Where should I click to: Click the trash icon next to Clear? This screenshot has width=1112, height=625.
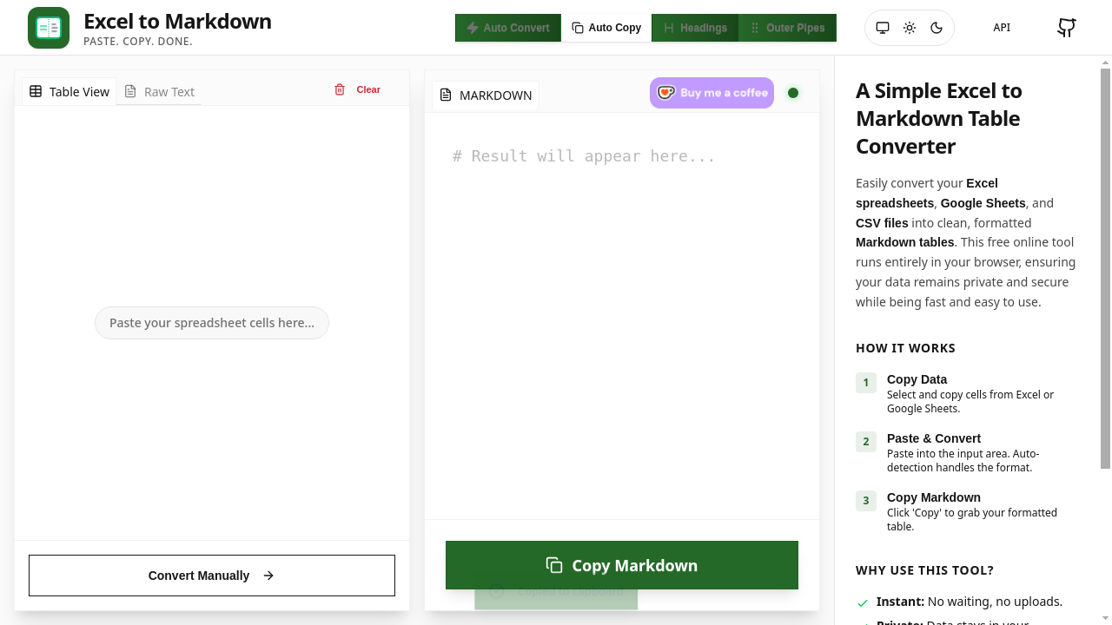(x=340, y=89)
